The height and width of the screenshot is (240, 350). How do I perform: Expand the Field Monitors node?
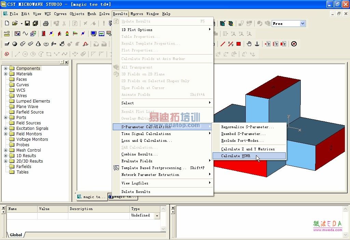tap(6, 134)
